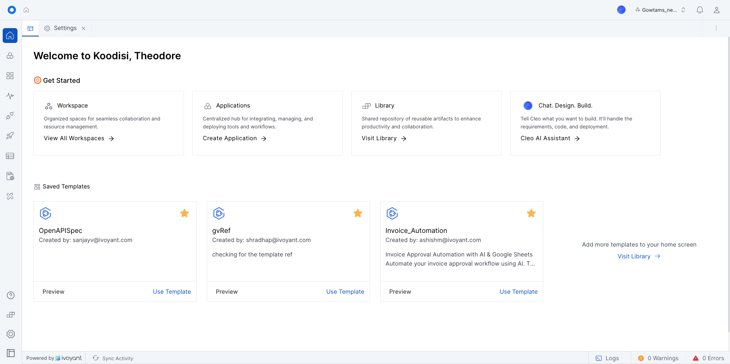The image size is (730, 364).
Task: Switch to the home layout tab
Action: [30, 28]
